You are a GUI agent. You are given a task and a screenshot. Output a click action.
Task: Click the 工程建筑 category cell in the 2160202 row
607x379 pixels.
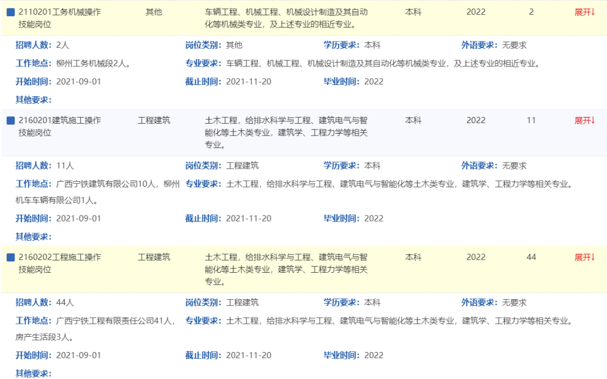pos(153,257)
